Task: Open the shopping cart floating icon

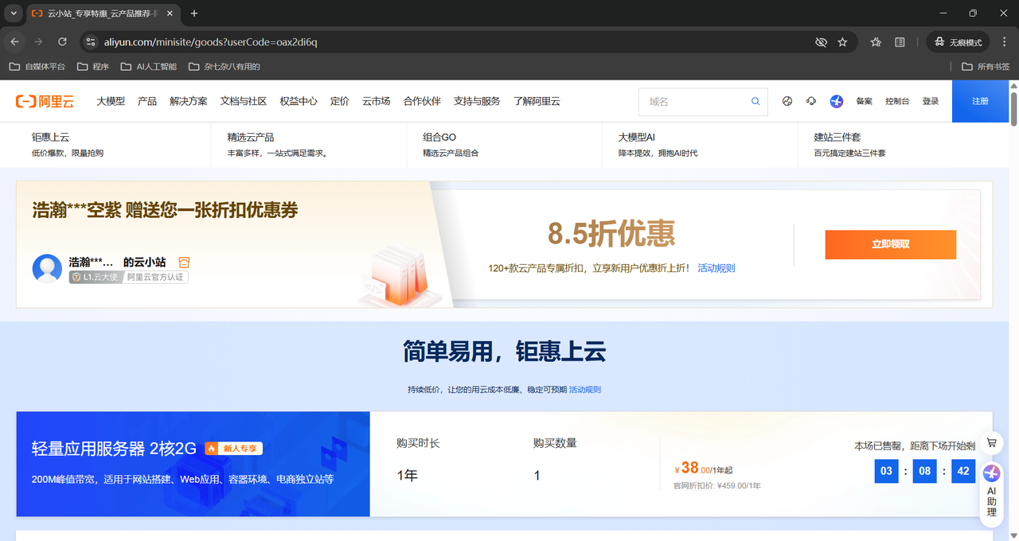Action: coord(991,443)
